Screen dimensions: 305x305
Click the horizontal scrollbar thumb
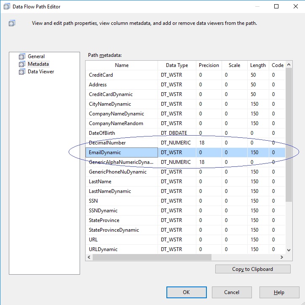(152, 257)
